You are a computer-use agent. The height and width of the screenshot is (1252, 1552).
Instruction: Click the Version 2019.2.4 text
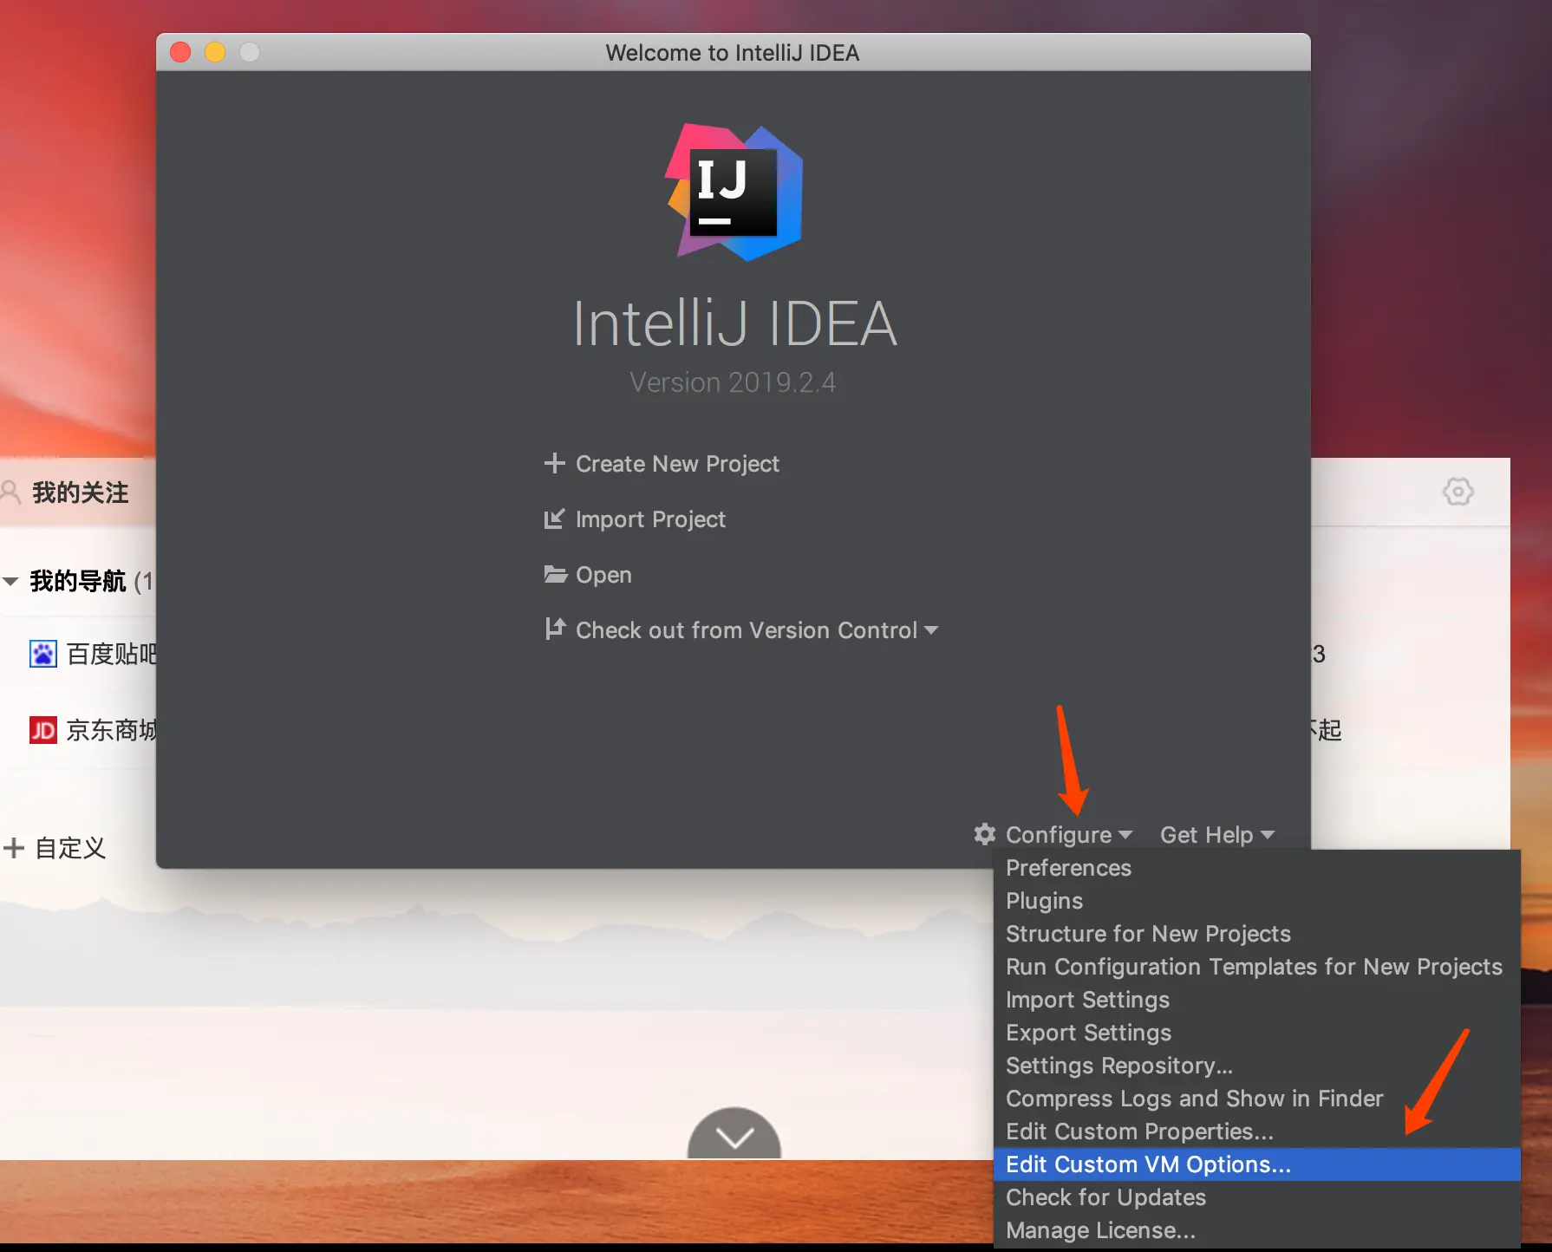click(733, 382)
